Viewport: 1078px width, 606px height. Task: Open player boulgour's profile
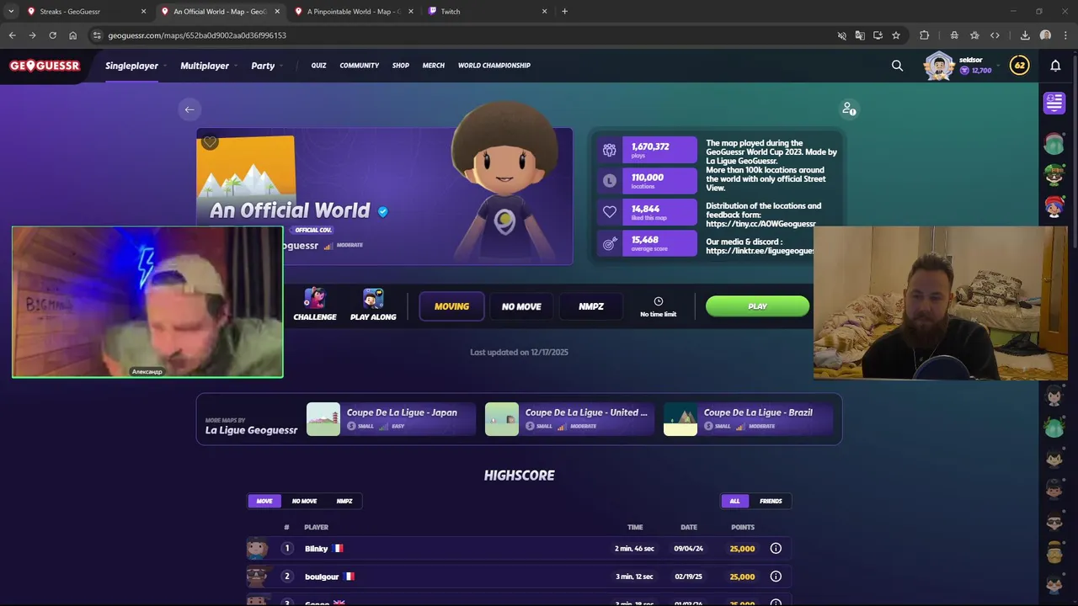click(x=322, y=577)
